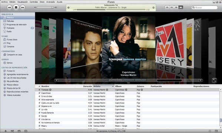Sort by the Artista column header arrow
The width and height of the screenshot is (222, 133).
113,86
